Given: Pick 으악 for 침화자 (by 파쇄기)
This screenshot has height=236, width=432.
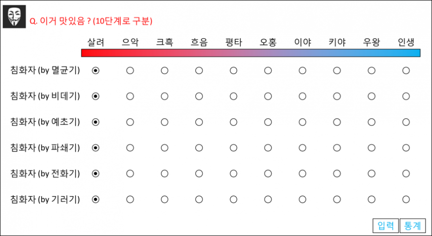Looking at the screenshot, I should pyautogui.click(x=130, y=148).
